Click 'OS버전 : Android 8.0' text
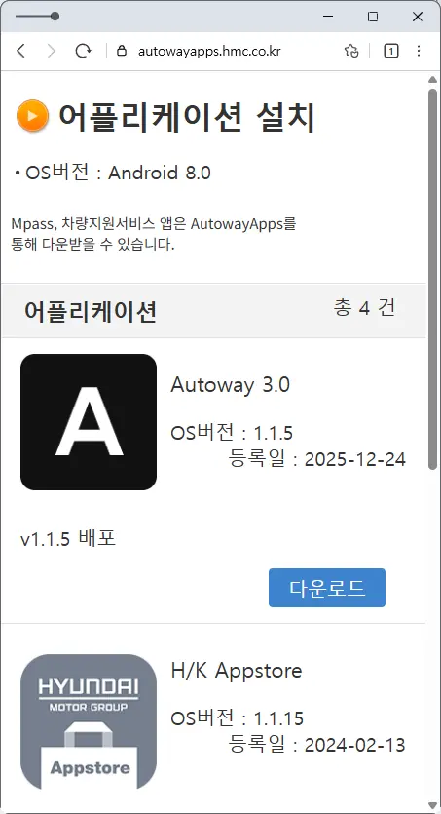441x814 pixels. pos(118,173)
